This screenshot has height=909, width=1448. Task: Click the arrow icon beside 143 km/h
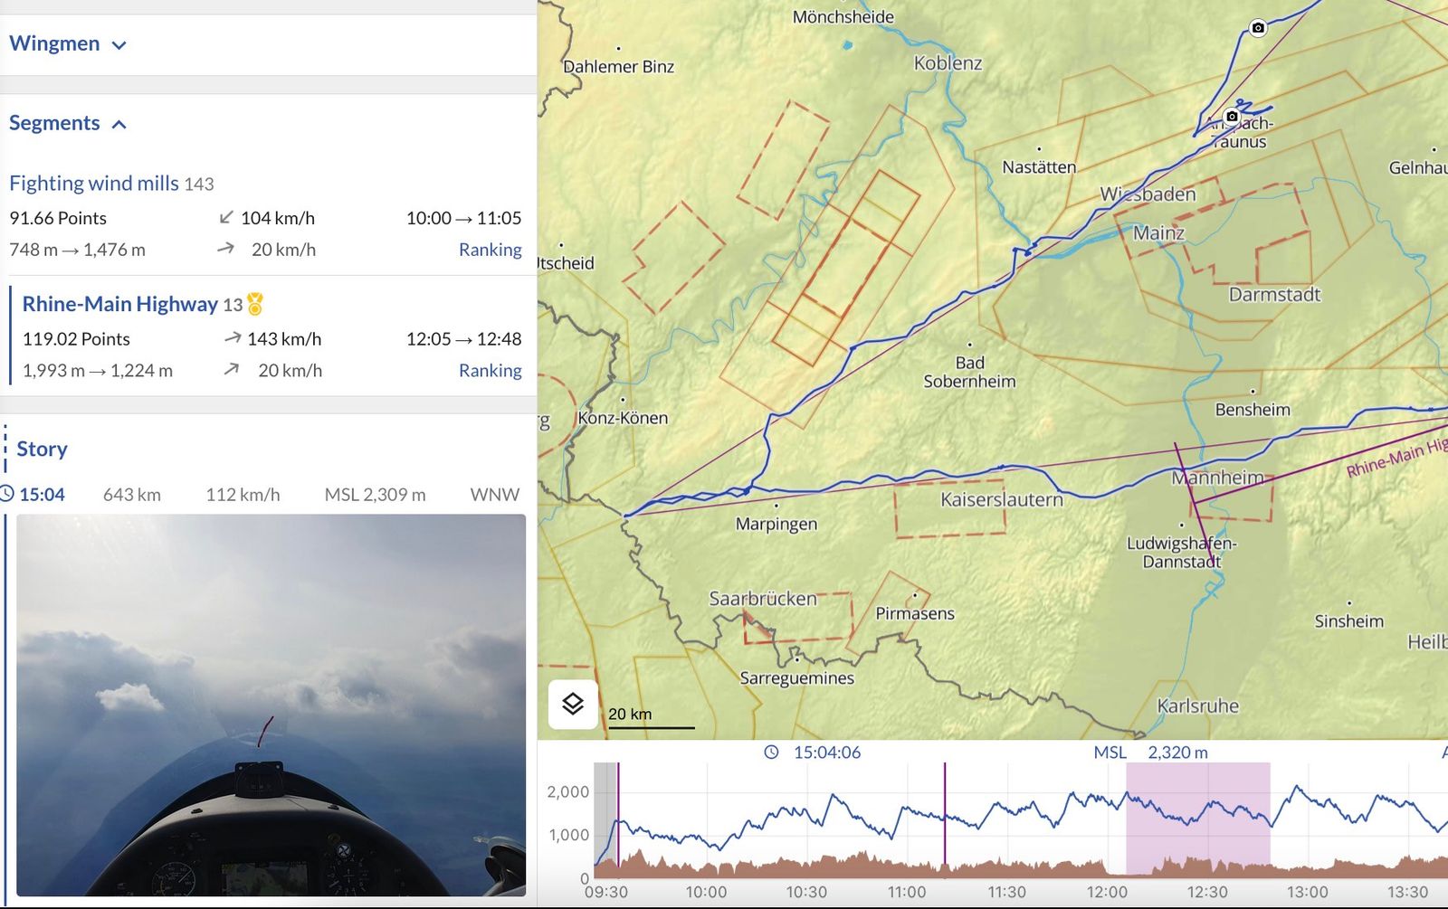pyautogui.click(x=233, y=338)
